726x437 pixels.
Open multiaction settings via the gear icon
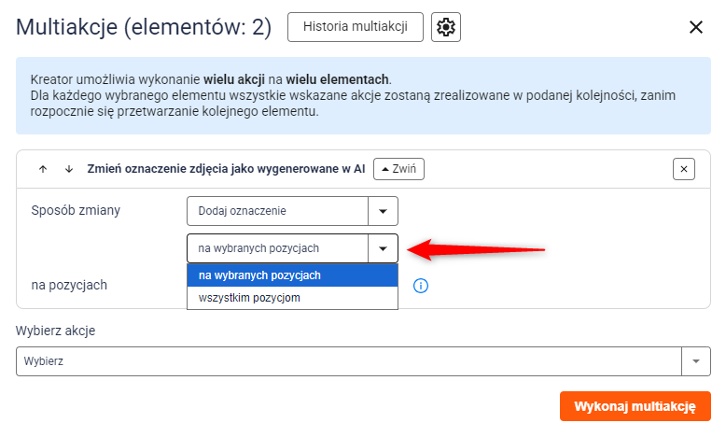coord(445,27)
